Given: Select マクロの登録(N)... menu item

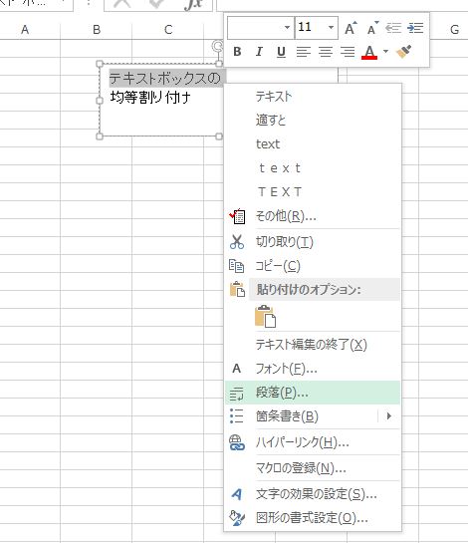Looking at the screenshot, I should coord(313,468).
